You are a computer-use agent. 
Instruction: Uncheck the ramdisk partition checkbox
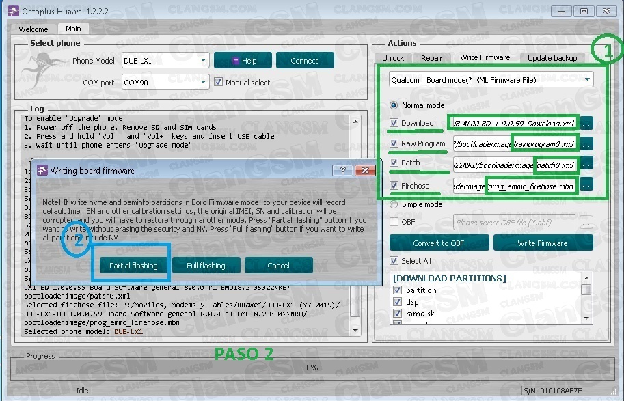point(397,313)
